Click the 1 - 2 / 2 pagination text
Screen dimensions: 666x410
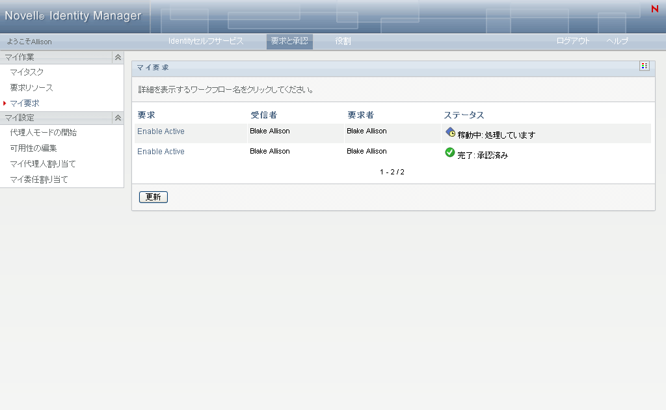point(392,172)
